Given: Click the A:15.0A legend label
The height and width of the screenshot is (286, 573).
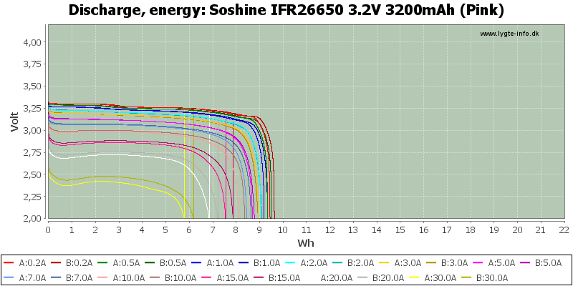Looking at the screenshot, I should [232, 278].
